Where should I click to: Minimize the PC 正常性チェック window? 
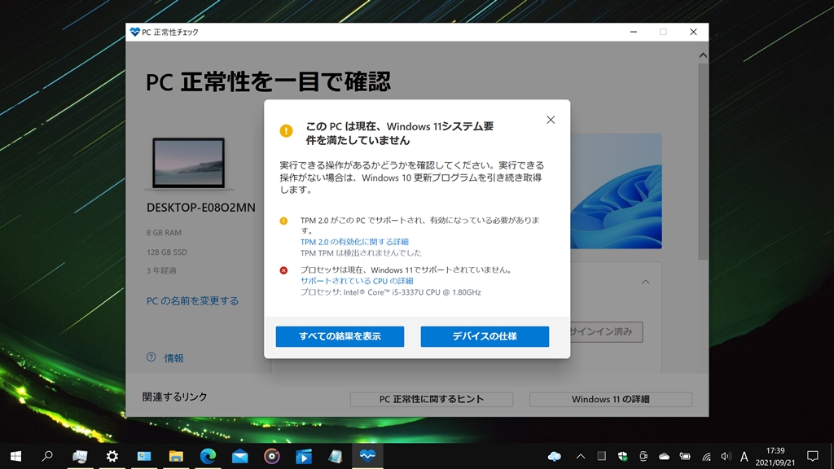pyautogui.click(x=633, y=32)
